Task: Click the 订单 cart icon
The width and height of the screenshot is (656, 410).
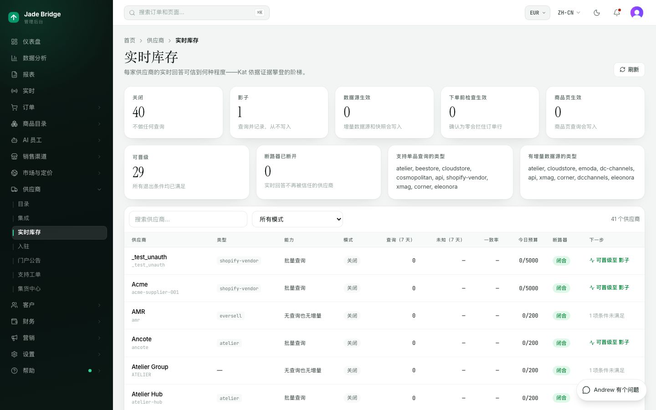Action: (x=15, y=107)
